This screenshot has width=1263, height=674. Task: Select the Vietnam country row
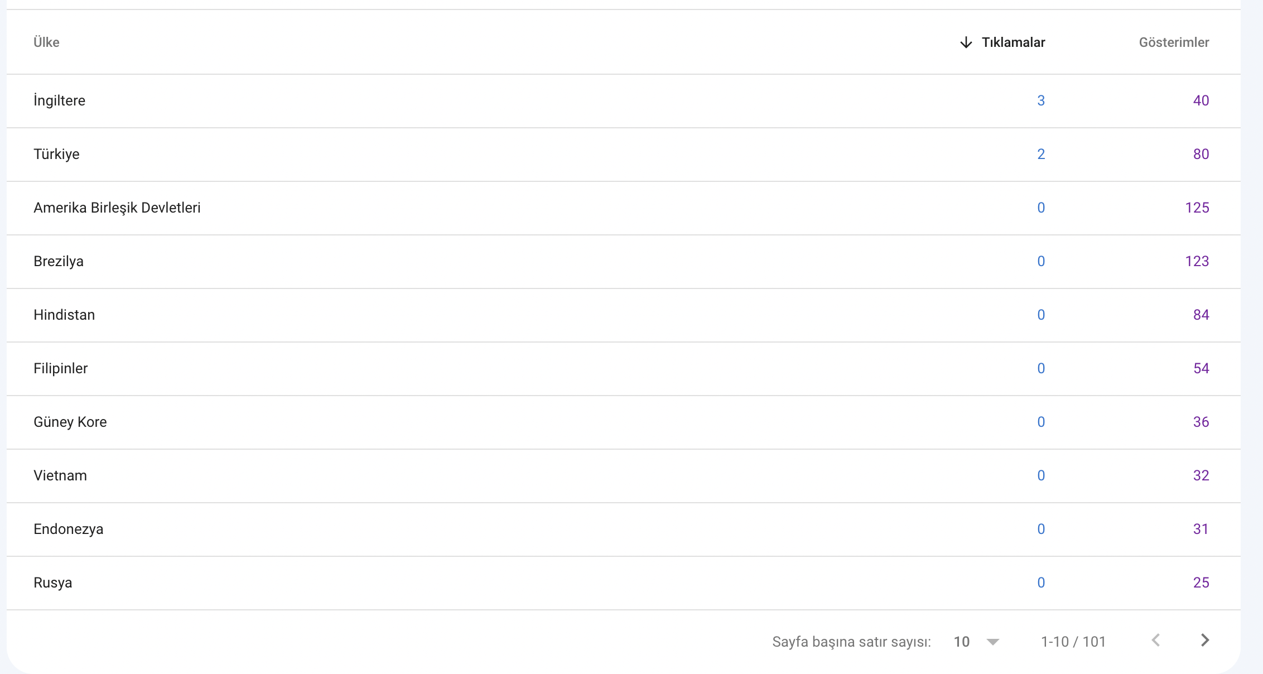click(624, 476)
